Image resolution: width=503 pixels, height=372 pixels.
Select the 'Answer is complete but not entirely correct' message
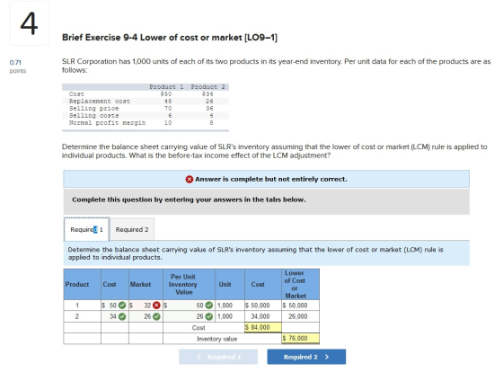click(271, 179)
